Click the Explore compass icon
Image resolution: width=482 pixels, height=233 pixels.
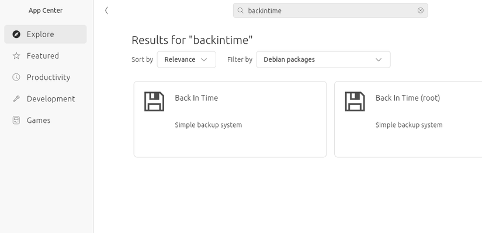coord(16,34)
